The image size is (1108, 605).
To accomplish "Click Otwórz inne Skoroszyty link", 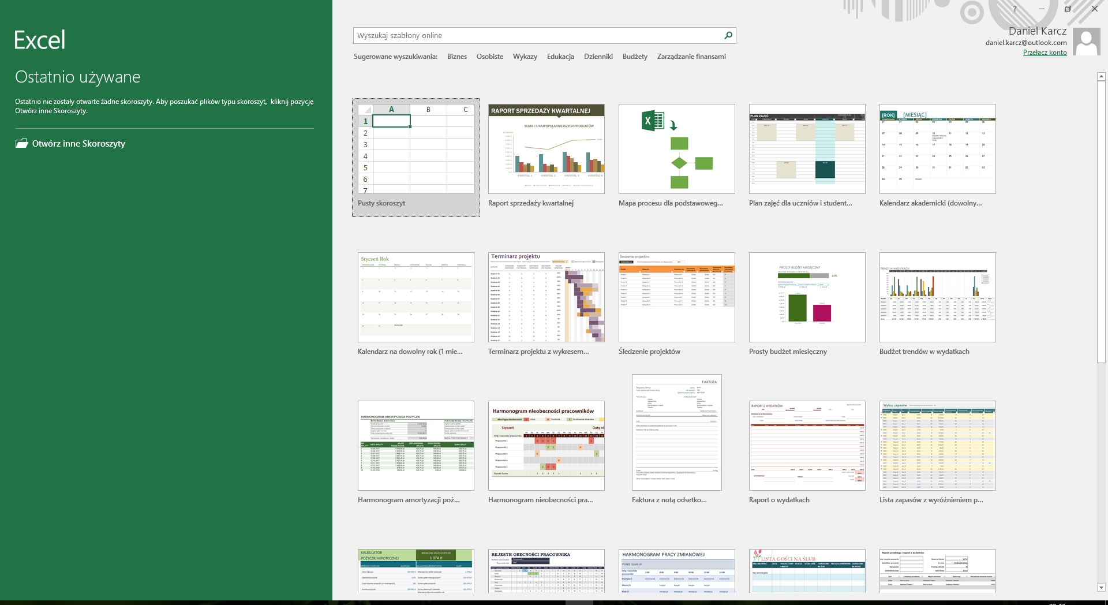I will point(78,144).
